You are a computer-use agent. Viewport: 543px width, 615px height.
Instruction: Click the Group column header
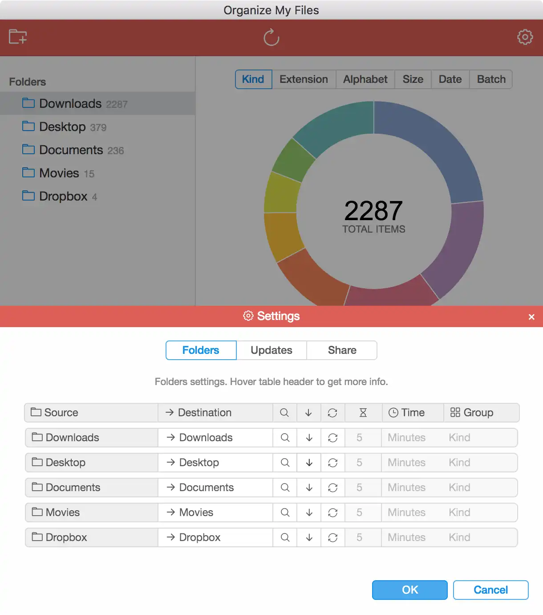click(x=481, y=413)
